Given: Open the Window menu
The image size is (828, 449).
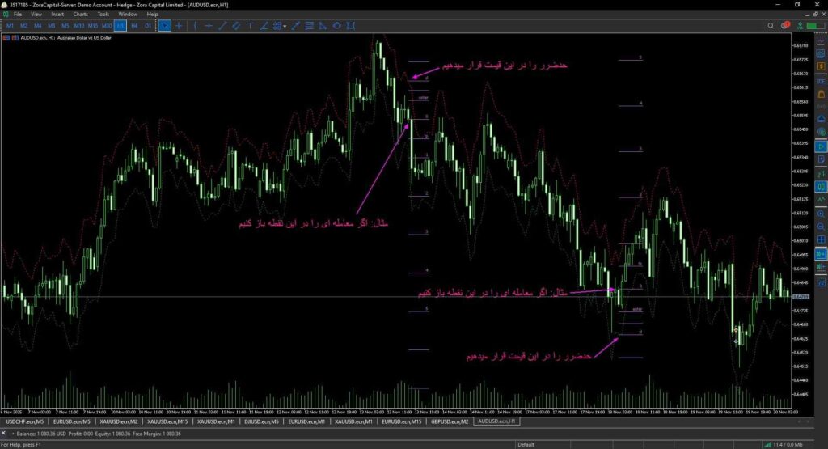Looking at the screenshot, I should (x=128, y=15).
